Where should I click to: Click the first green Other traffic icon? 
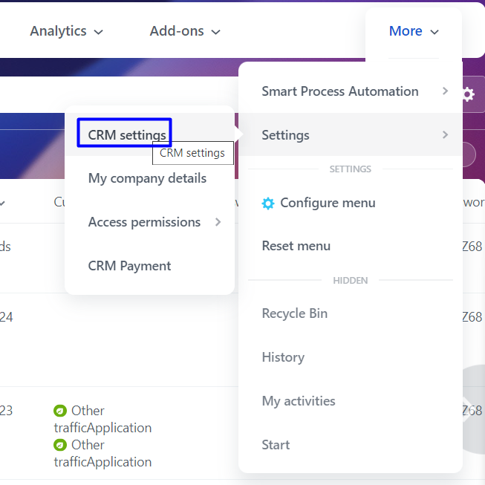(60, 411)
